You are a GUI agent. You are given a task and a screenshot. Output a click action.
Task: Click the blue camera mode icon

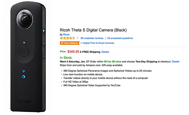click(24, 77)
